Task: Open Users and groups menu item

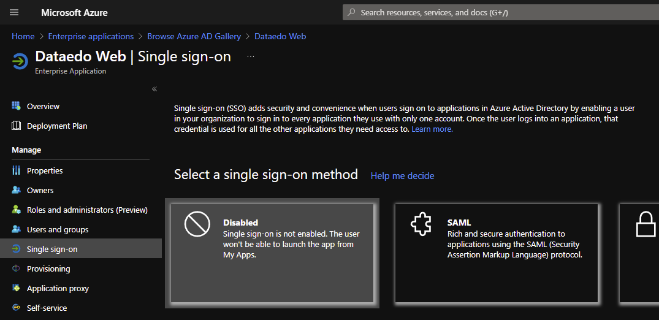Action: tap(58, 229)
